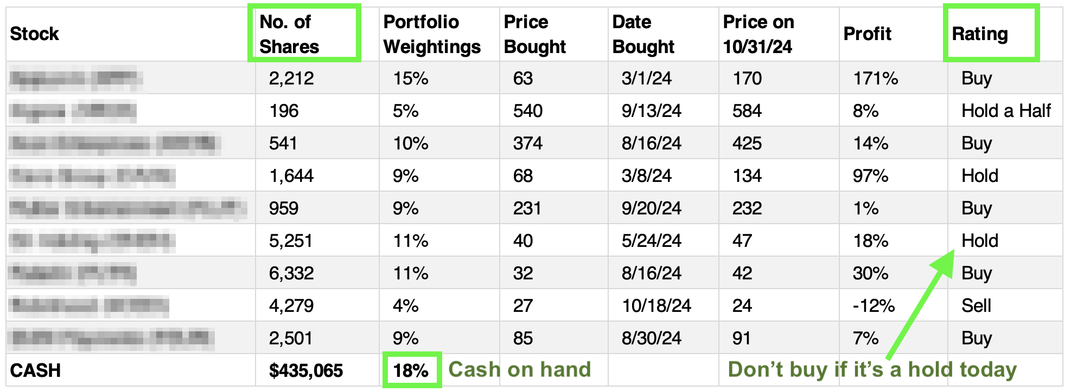This screenshot has height=392, width=1071.
Task: Select the Don't buy hold note text
Action: [872, 369]
